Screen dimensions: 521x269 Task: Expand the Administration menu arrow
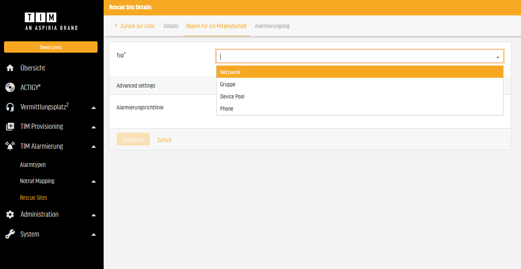pyautogui.click(x=94, y=215)
